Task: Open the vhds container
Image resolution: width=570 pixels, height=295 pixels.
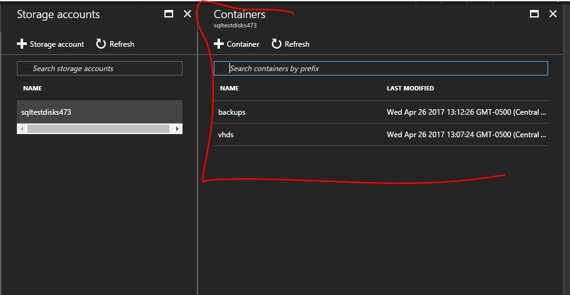Action: pos(226,135)
